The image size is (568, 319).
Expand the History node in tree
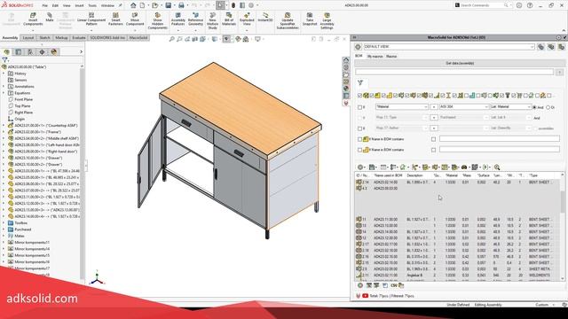(4, 74)
